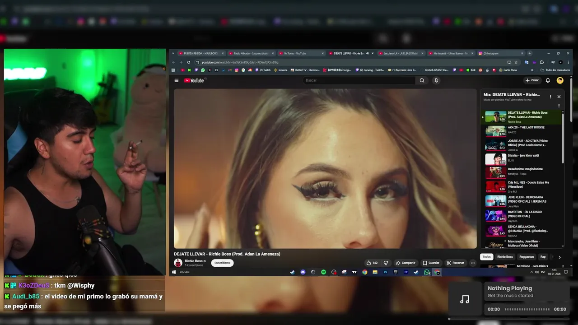Click the Compartir share button

pyautogui.click(x=406, y=263)
